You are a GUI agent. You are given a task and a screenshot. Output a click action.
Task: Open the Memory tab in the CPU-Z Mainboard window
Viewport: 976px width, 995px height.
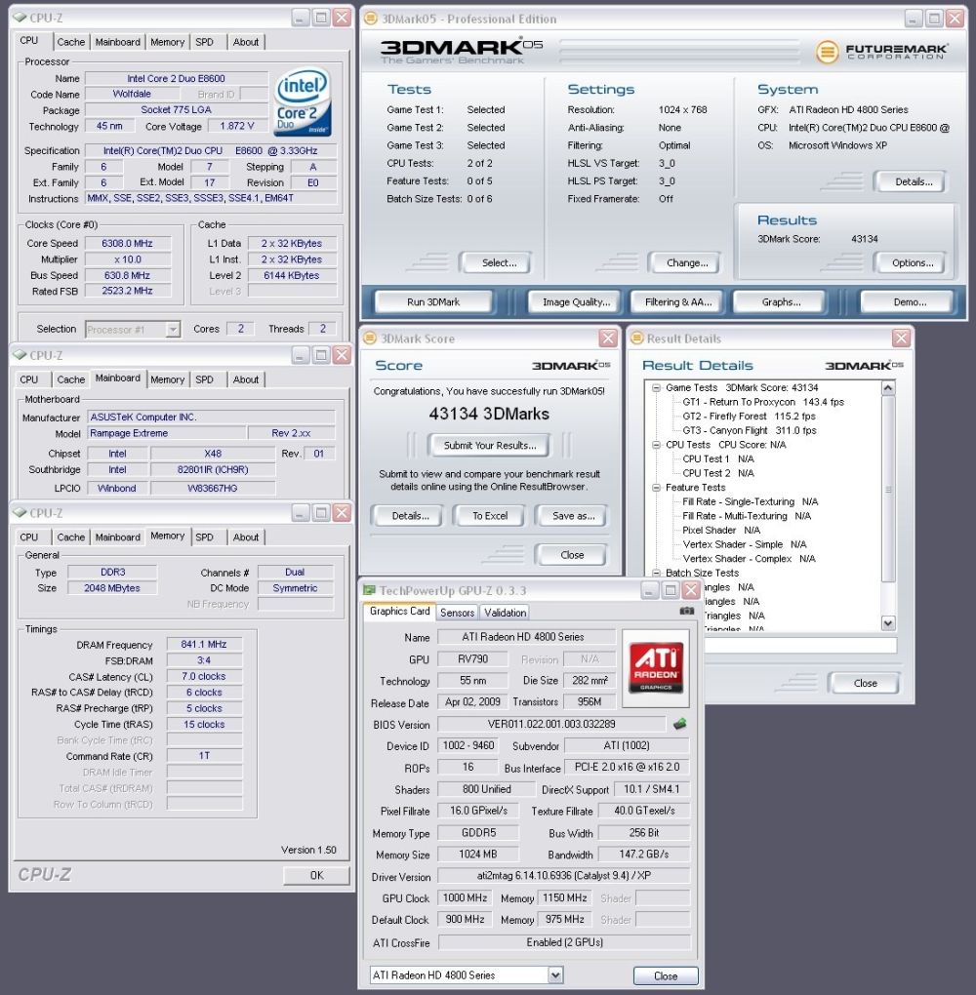tap(168, 379)
